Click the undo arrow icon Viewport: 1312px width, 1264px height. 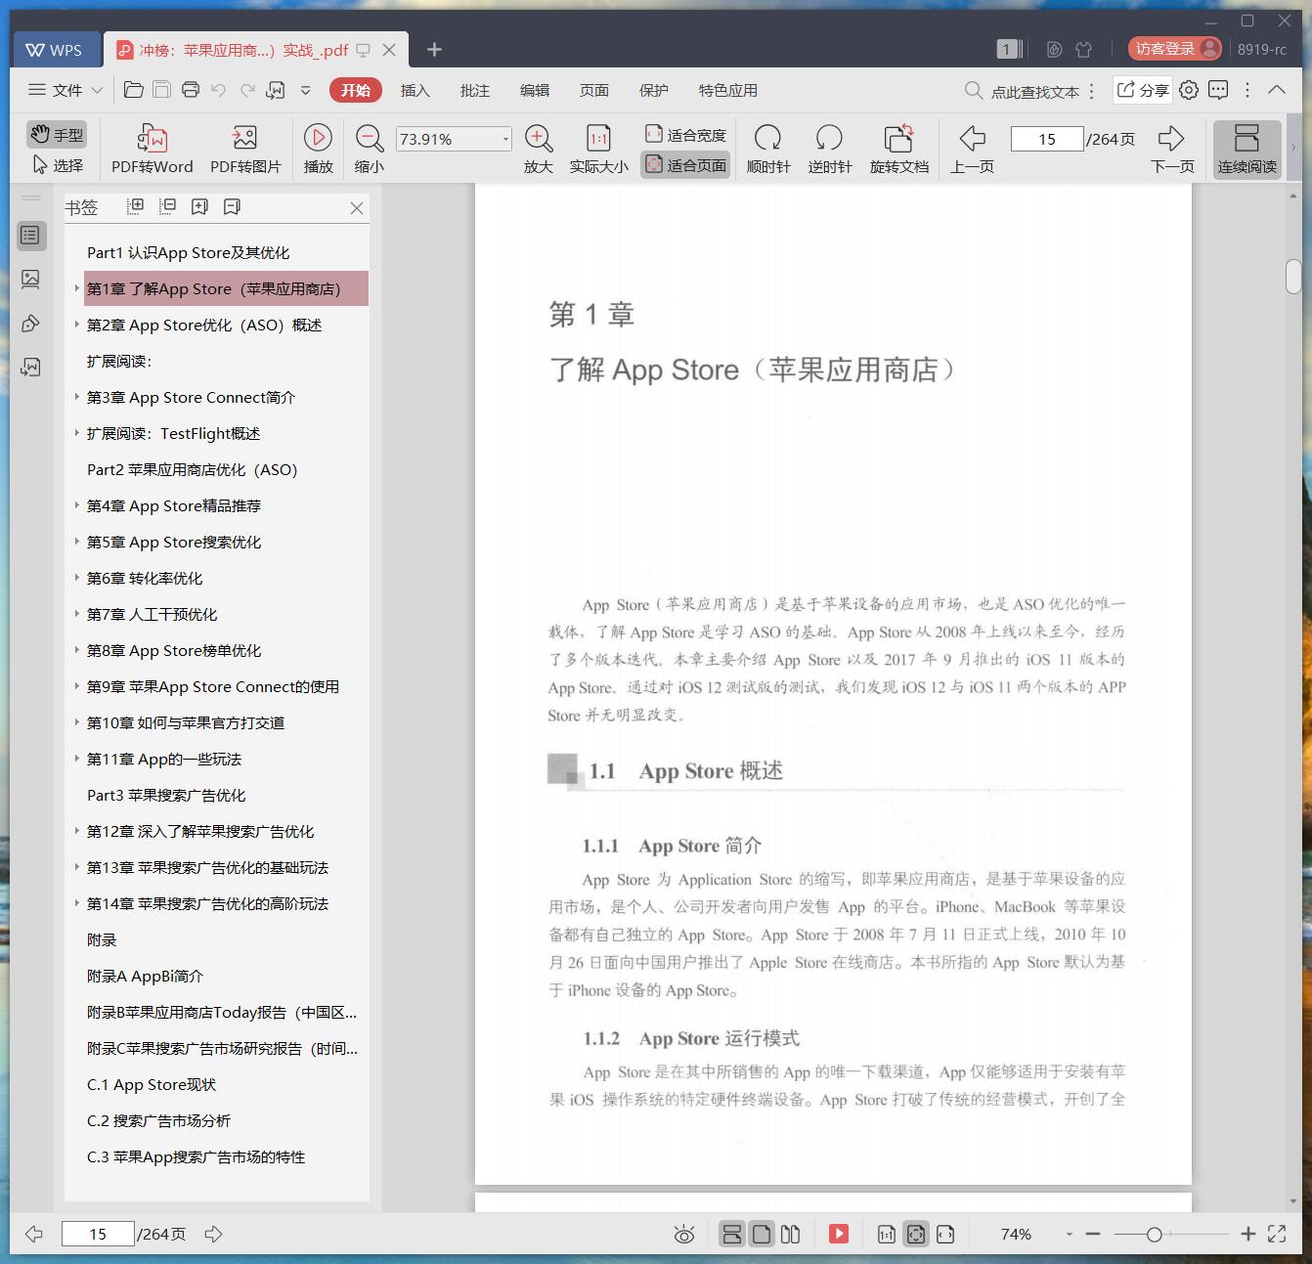[x=219, y=90]
